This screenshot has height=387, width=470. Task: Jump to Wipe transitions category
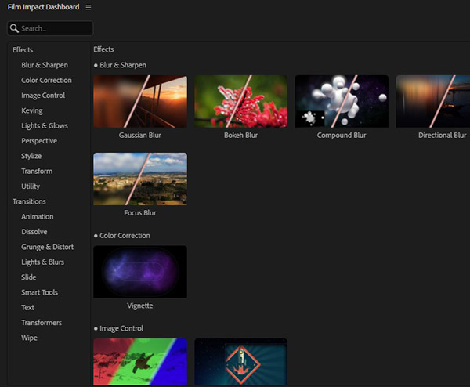[x=29, y=338]
